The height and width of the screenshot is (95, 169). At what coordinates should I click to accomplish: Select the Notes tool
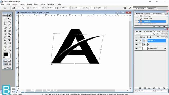[x=5, y=47]
